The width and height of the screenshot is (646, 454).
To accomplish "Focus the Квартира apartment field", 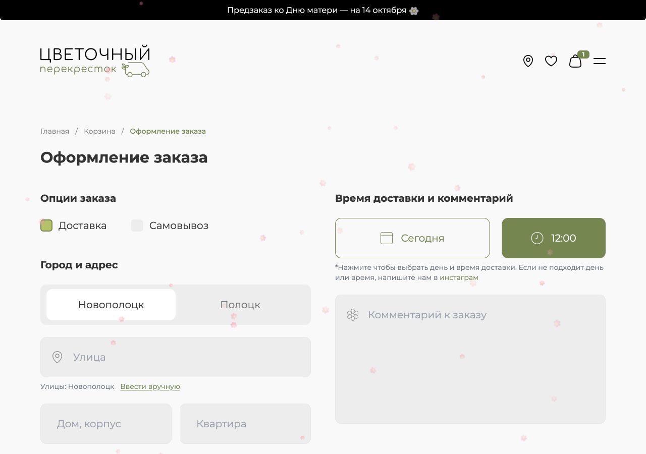I will [245, 424].
